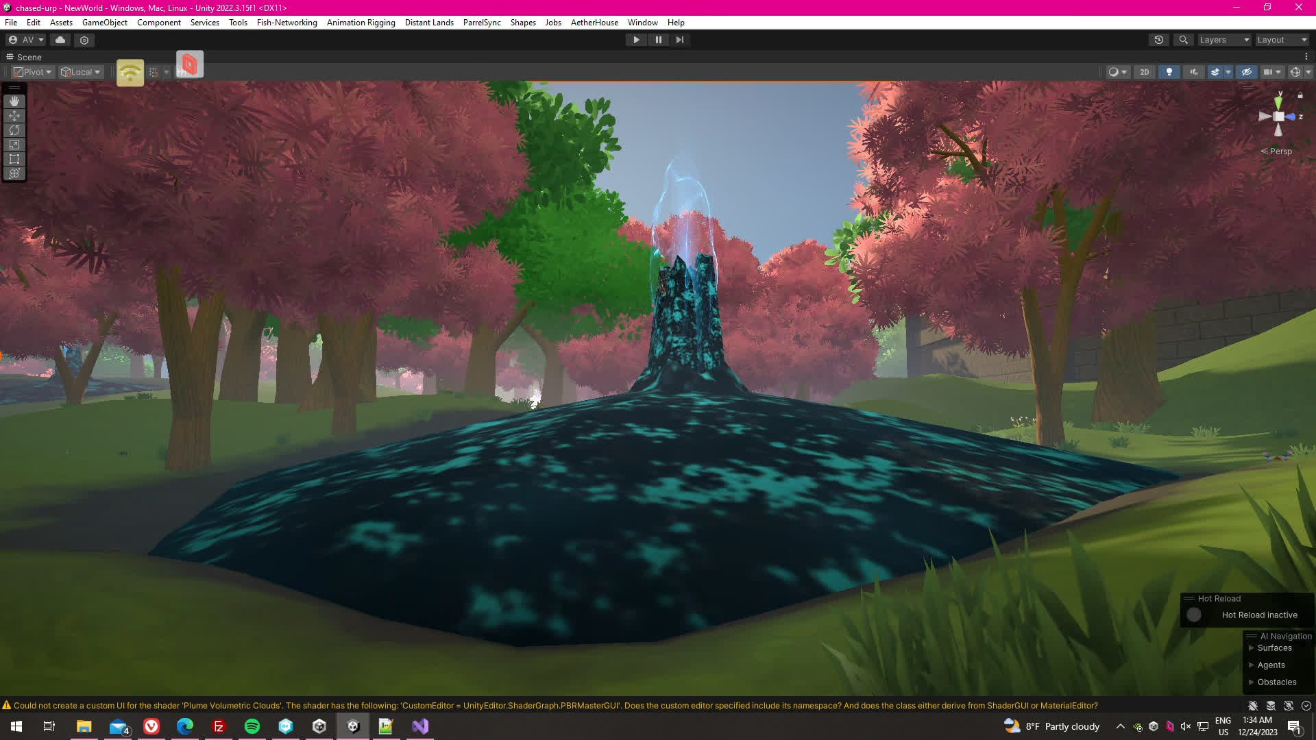Select the Scale tool
This screenshot has height=740, width=1316.
click(14, 145)
